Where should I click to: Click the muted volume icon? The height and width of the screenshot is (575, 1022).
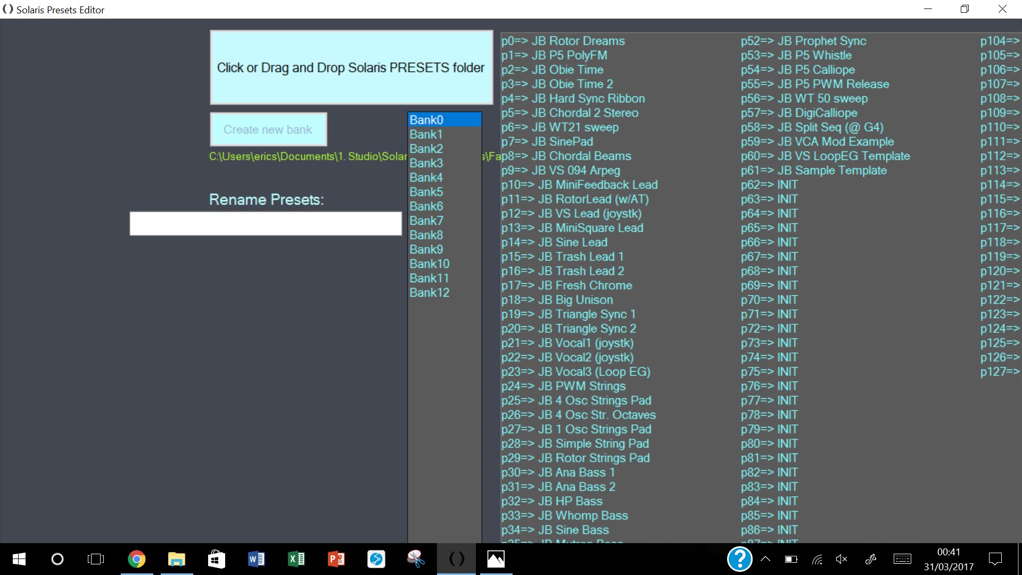842,559
